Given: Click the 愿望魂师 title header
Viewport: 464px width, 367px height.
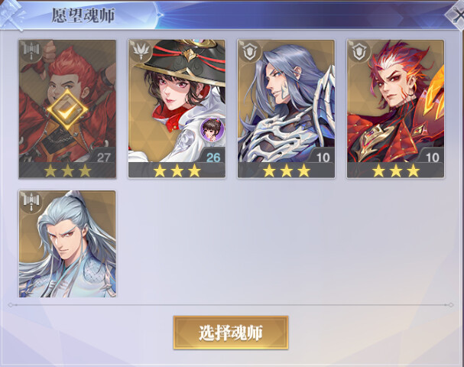Looking at the screenshot, I should click(x=83, y=15).
